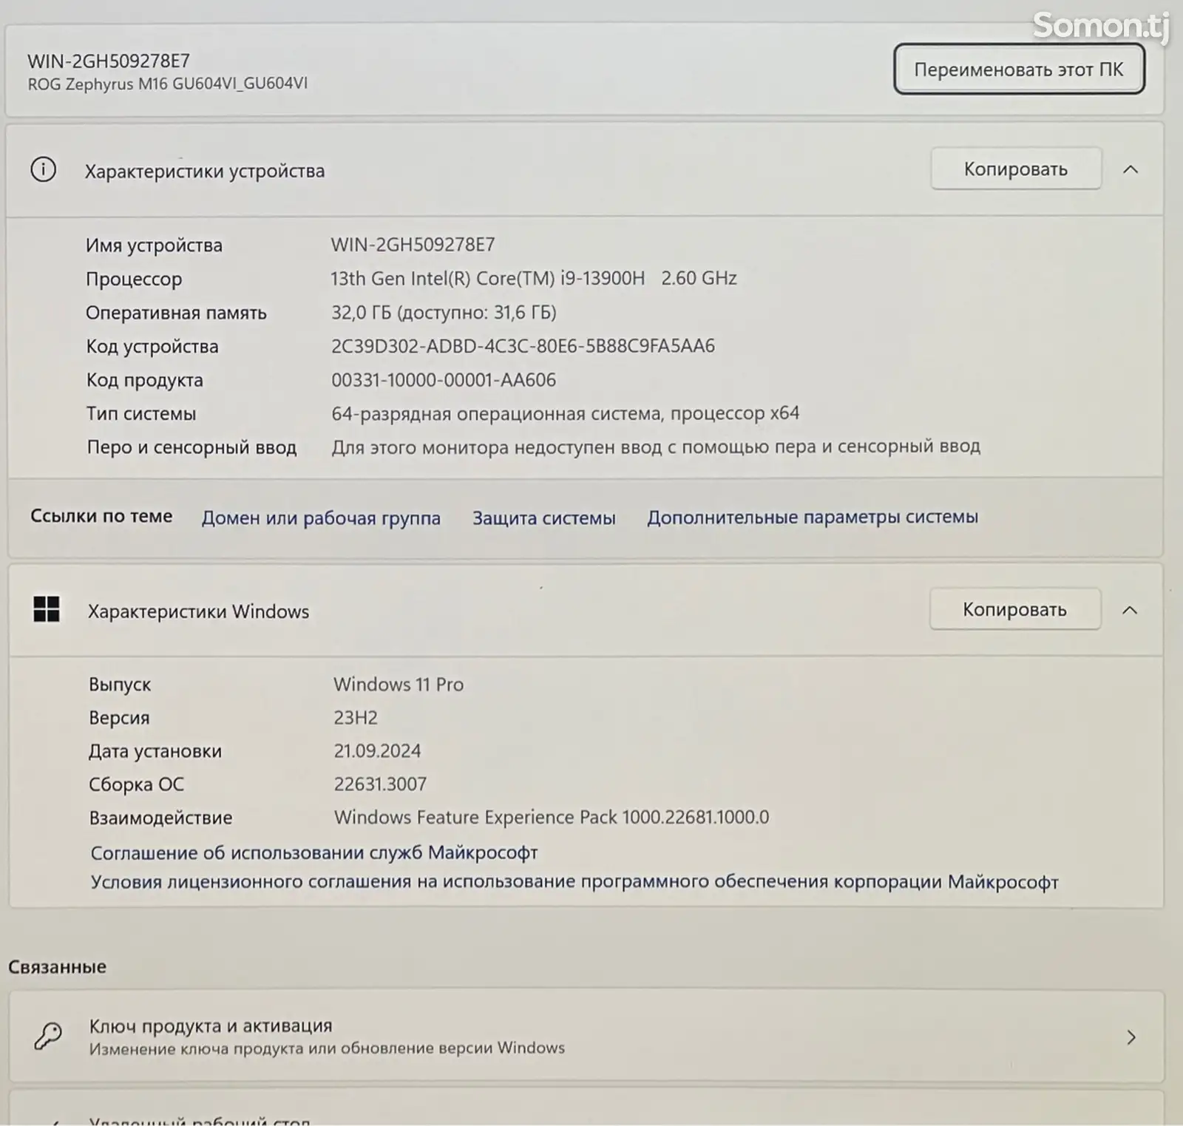
Task: Click the Оперативная память label
Action: (176, 313)
